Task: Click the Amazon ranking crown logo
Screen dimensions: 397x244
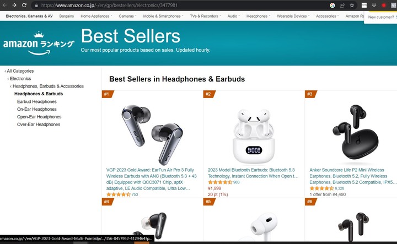Action: tap(39, 43)
